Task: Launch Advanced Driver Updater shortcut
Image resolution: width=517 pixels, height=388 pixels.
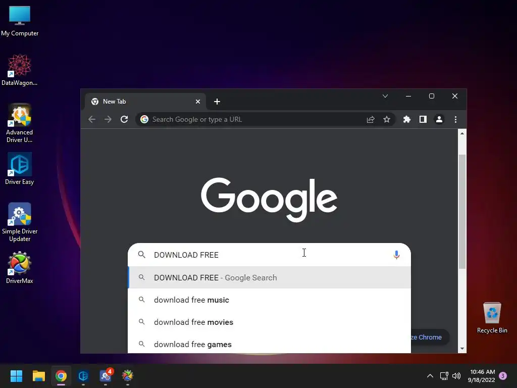Action: (20, 123)
